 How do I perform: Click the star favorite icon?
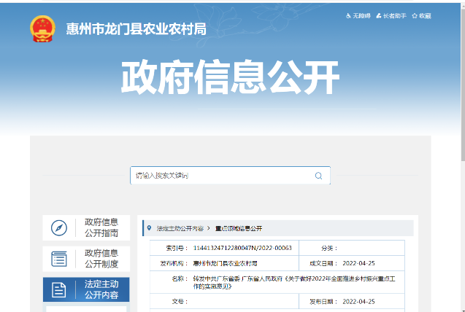[415, 16]
